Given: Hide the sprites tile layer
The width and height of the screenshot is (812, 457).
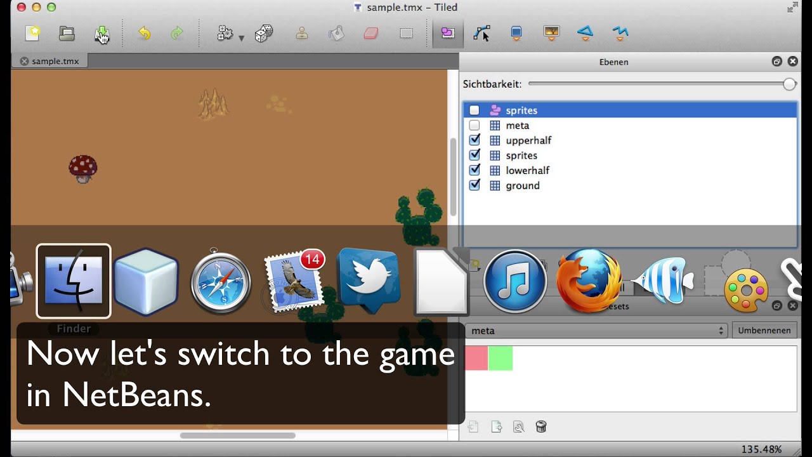Looking at the screenshot, I should [x=474, y=156].
